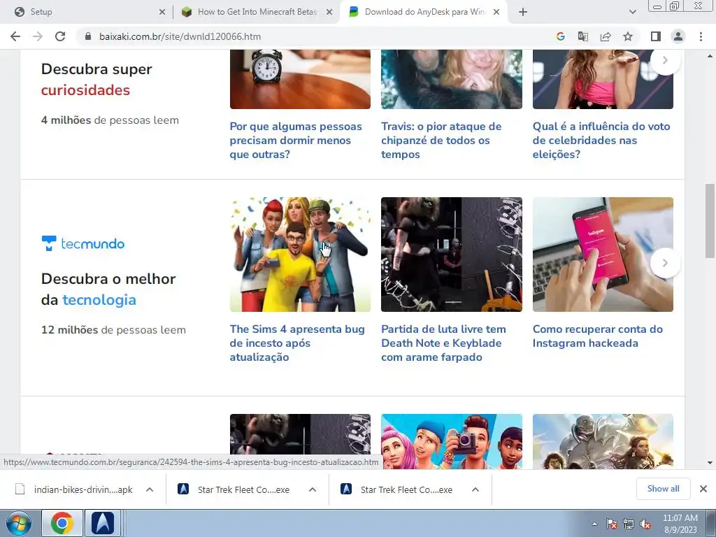Close the AnyDesk download tab

click(x=496, y=13)
